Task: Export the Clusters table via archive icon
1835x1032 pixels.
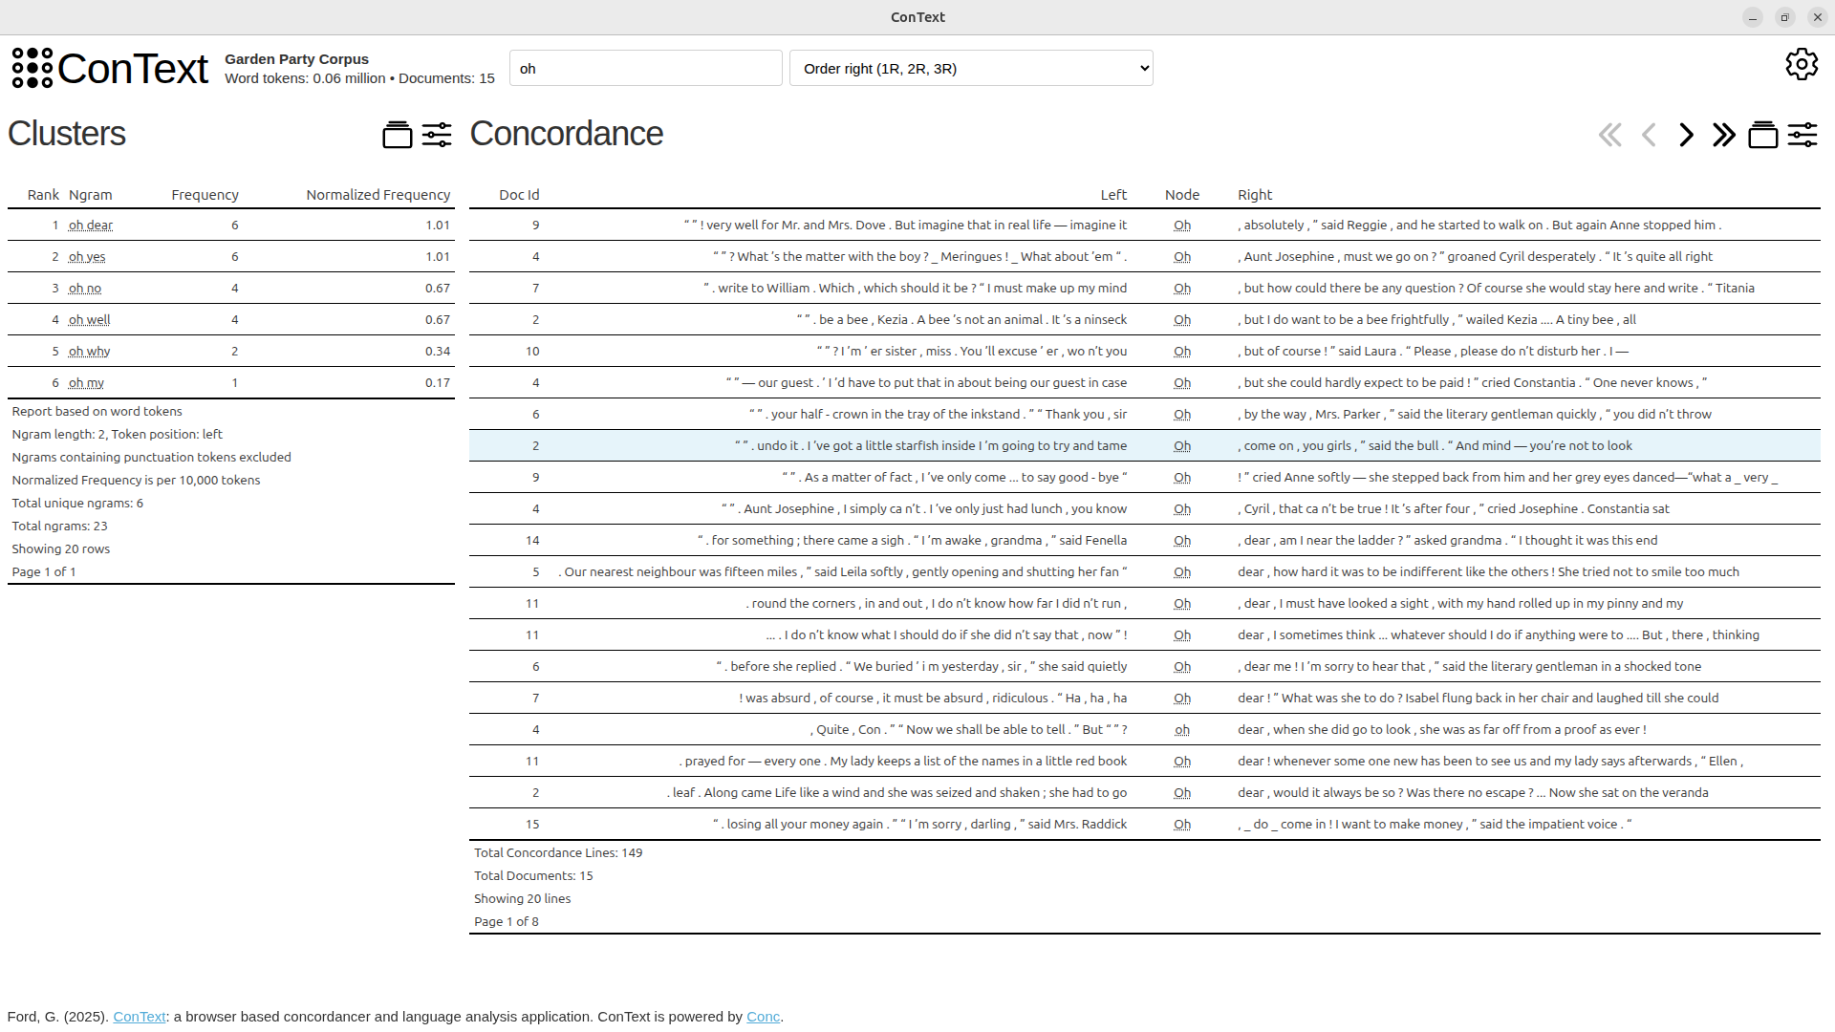Action: coord(397,135)
